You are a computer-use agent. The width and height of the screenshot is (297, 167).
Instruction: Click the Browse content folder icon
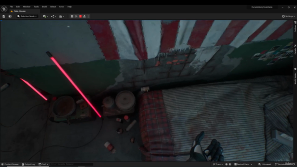[x=10, y=17]
